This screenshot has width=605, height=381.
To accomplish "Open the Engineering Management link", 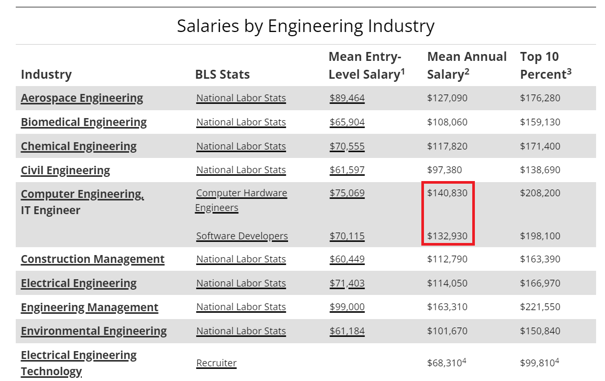I will pos(90,308).
